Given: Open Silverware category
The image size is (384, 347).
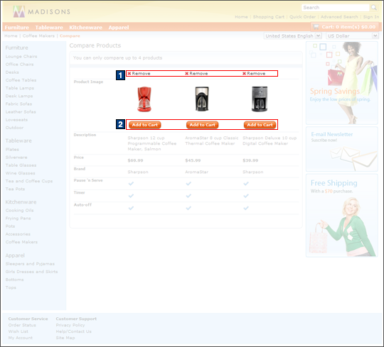Looking at the screenshot, I should point(16,158).
